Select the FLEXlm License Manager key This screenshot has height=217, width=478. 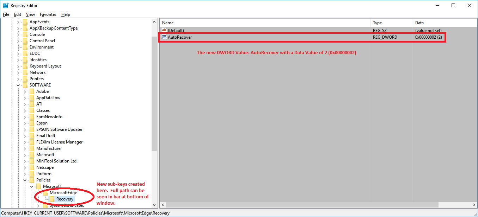59,142
